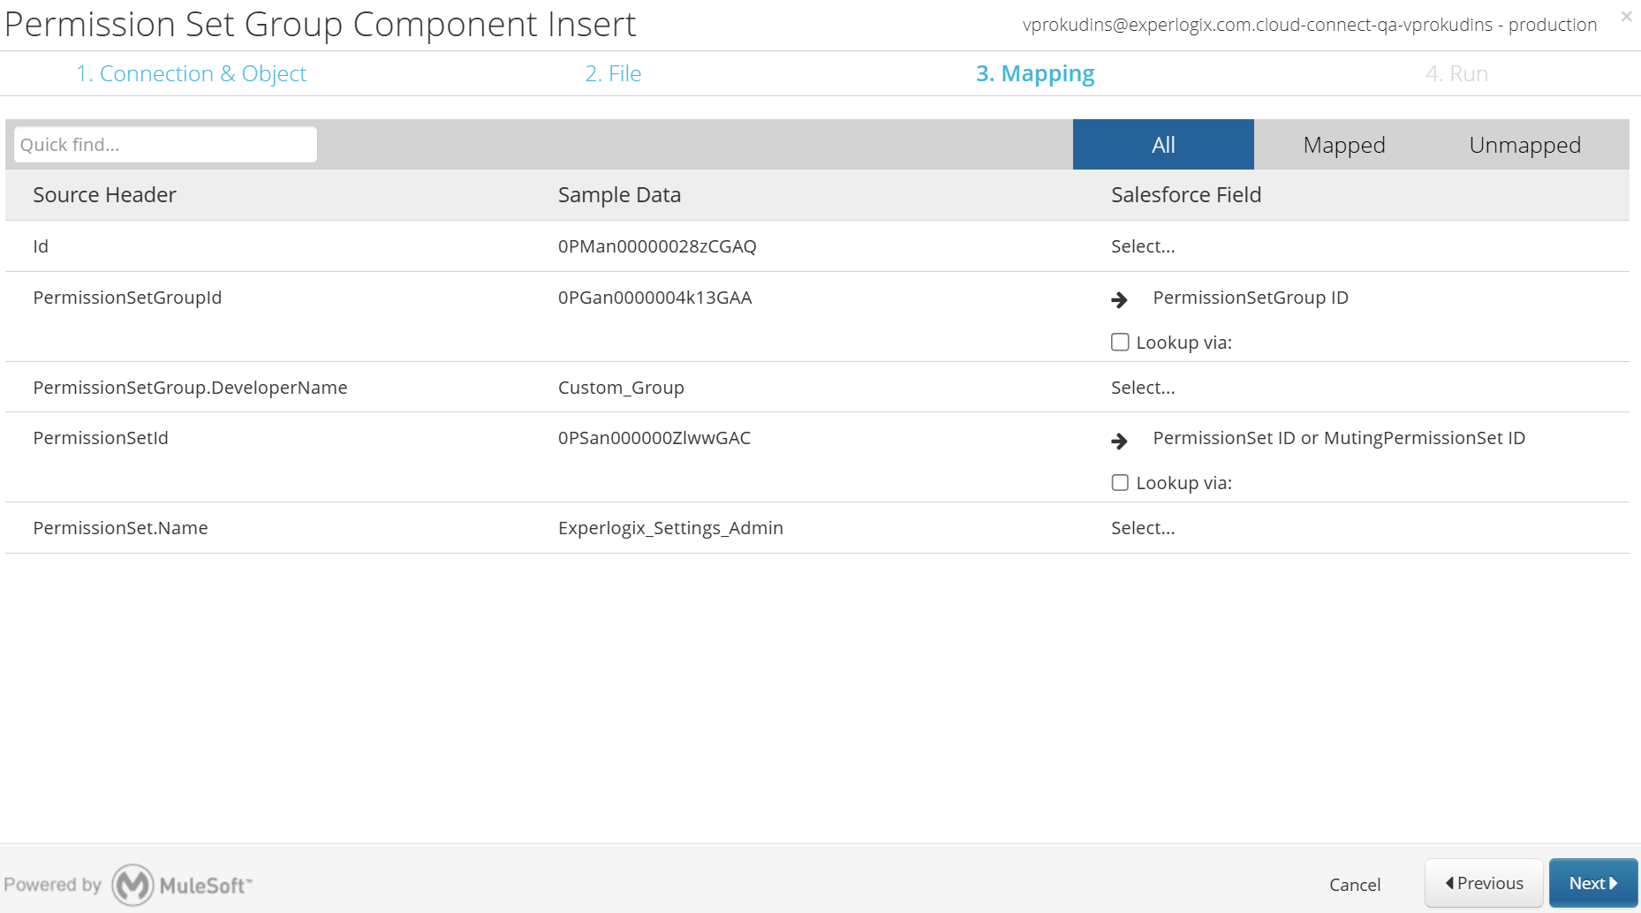Click the Previous button
This screenshot has width=1641, height=913.
tap(1484, 883)
